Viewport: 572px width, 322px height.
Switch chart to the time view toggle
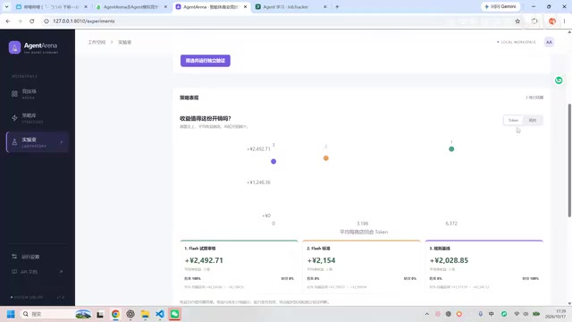pyautogui.click(x=533, y=120)
